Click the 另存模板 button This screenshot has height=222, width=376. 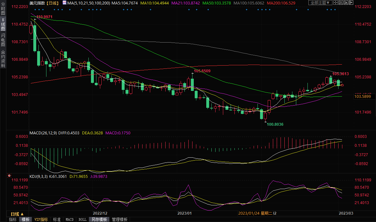(x=99, y=219)
